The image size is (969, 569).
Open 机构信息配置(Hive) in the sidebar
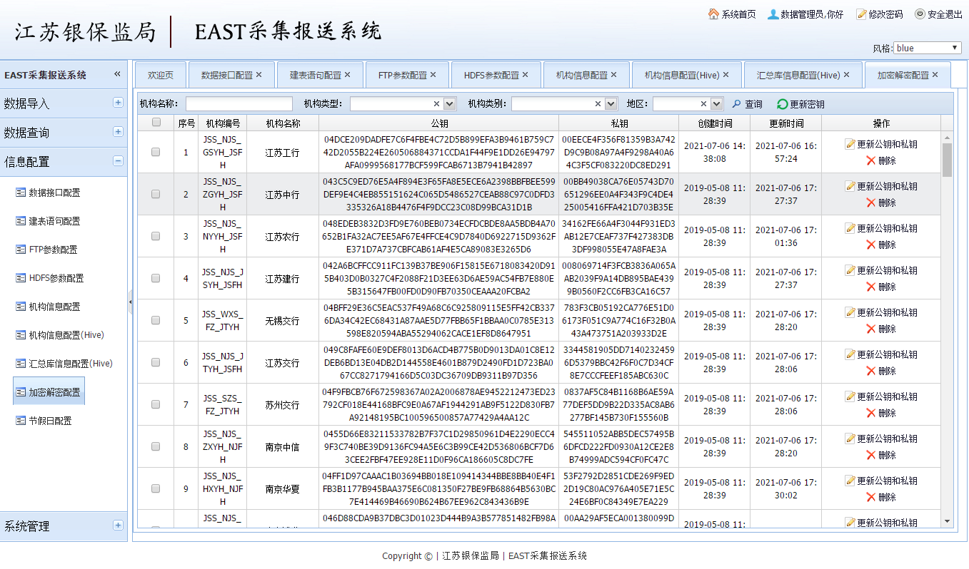pos(66,335)
